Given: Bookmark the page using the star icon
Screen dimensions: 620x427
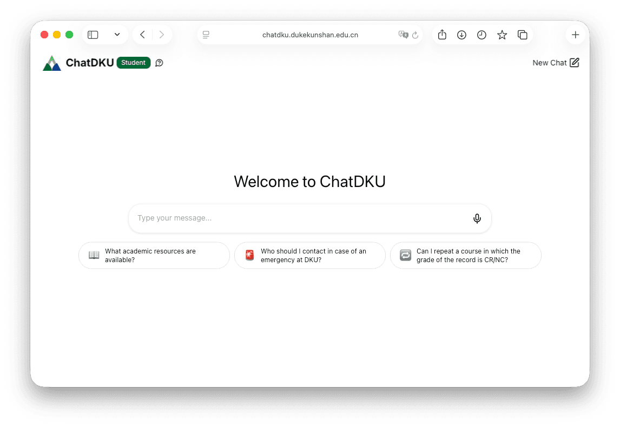Looking at the screenshot, I should tap(502, 34).
